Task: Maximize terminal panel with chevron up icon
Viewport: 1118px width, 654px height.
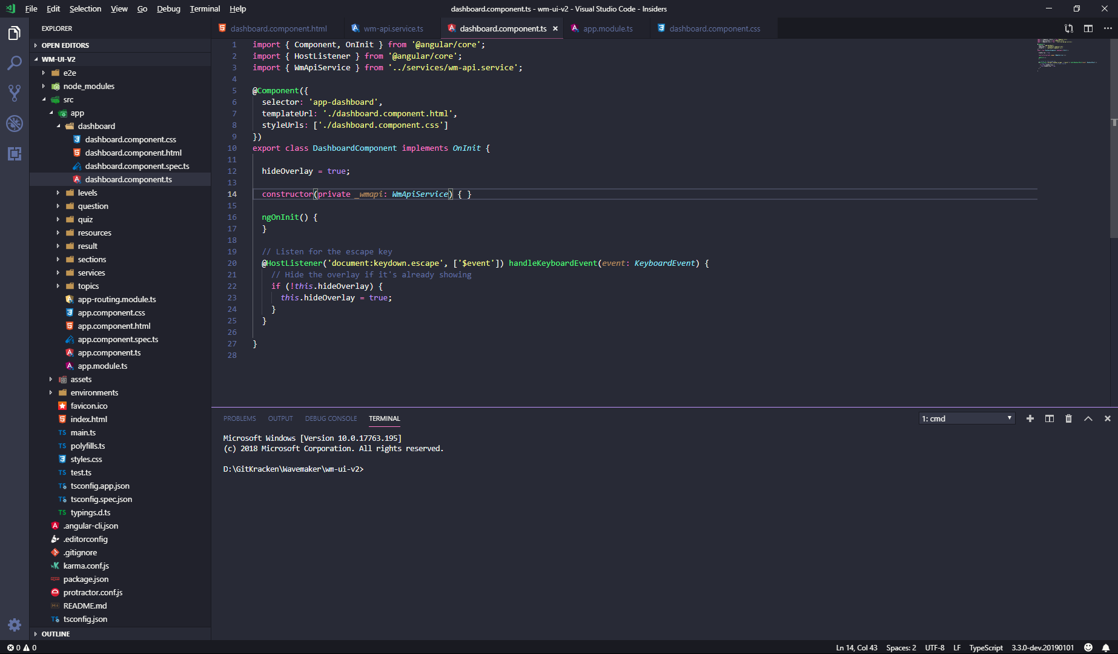Action: pyautogui.click(x=1088, y=418)
